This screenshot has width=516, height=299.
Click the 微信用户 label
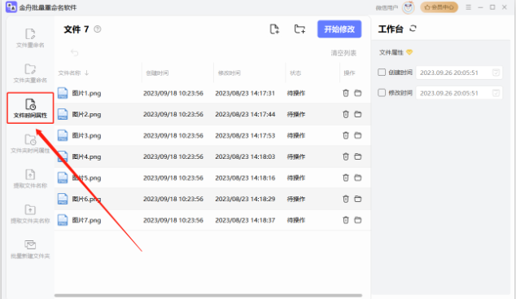coord(387,7)
